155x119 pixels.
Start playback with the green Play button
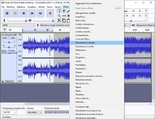coord(15,13)
